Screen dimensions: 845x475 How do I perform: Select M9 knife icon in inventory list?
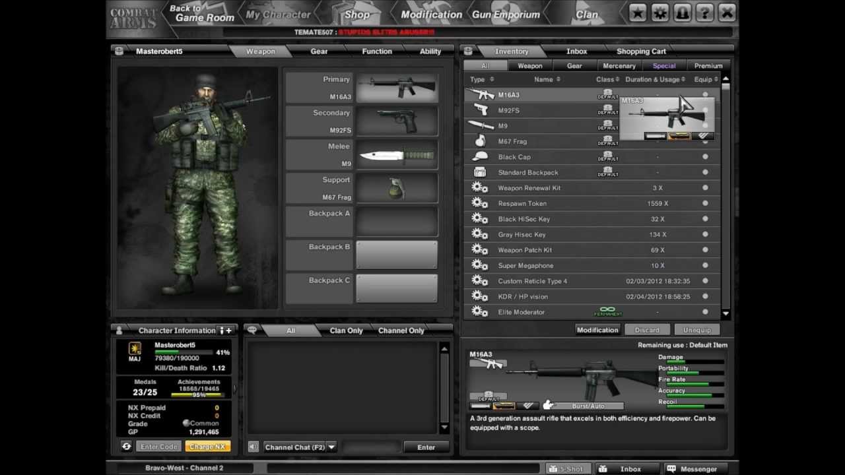(x=481, y=125)
